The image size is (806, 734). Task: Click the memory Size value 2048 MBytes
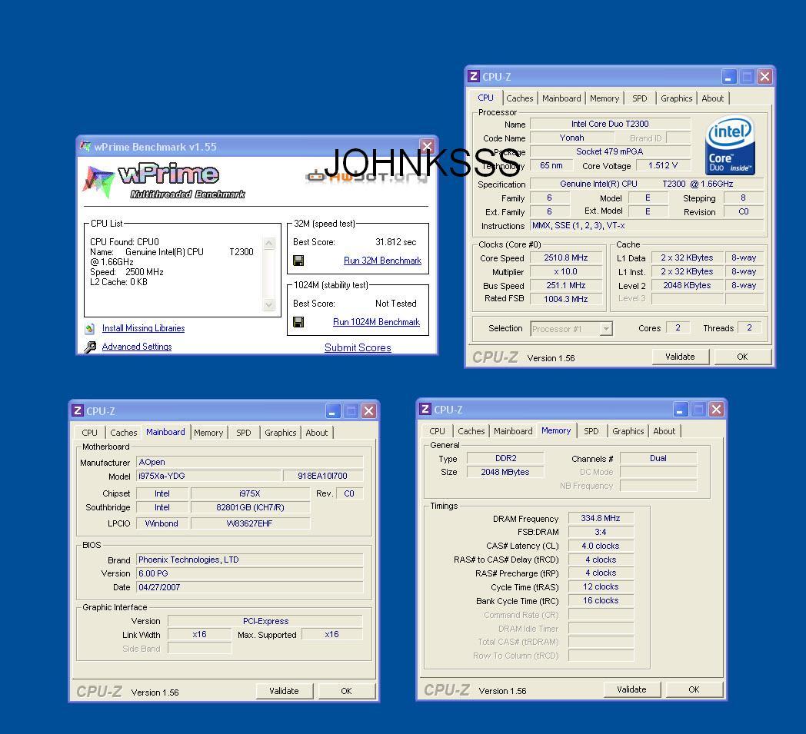coord(505,472)
